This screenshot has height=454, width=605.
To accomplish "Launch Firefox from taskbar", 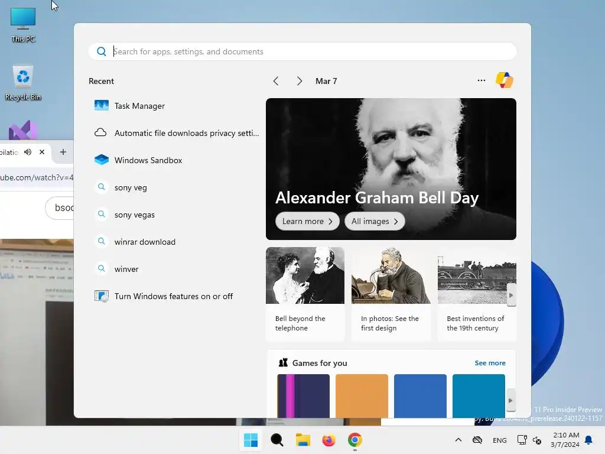I will (328, 440).
